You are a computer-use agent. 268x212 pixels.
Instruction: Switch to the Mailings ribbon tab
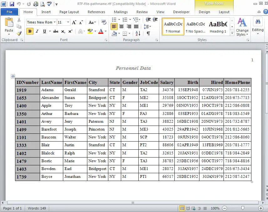[x=121, y=12]
